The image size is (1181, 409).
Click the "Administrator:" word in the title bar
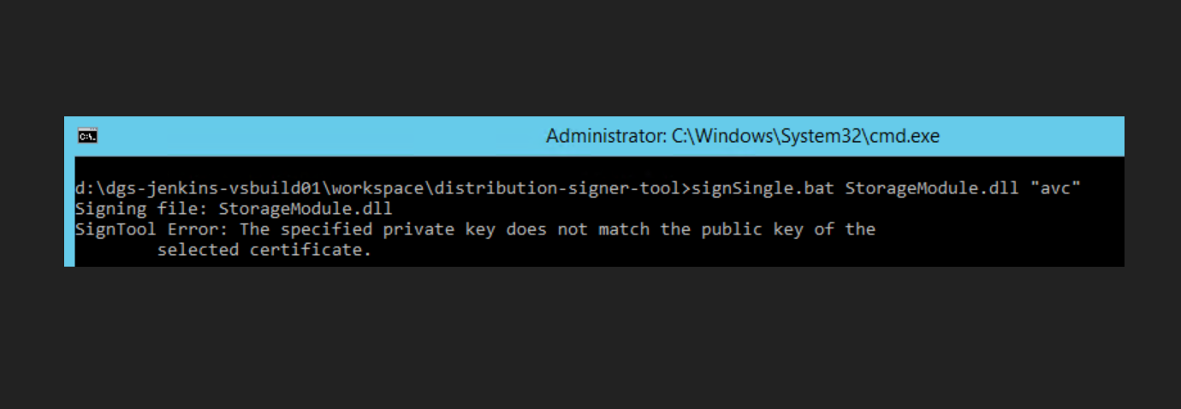(x=596, y=136)
